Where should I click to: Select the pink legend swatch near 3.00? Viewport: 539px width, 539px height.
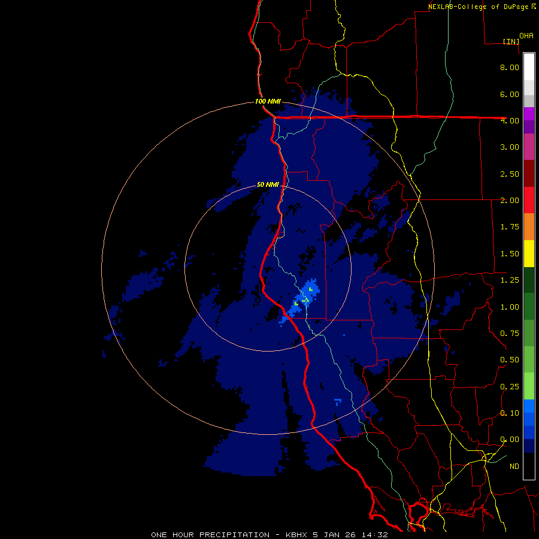tap(529, 147)
